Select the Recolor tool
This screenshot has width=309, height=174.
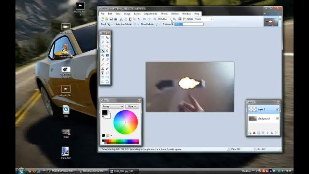coord(107,69)
